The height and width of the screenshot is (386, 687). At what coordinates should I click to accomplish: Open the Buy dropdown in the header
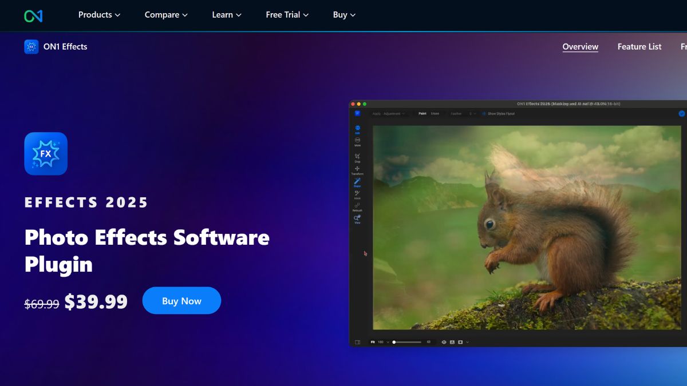click(x=344, y=15)
